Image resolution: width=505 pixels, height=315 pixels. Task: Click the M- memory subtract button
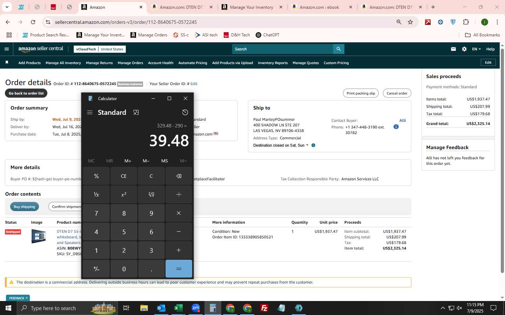(x=146, y=161)
